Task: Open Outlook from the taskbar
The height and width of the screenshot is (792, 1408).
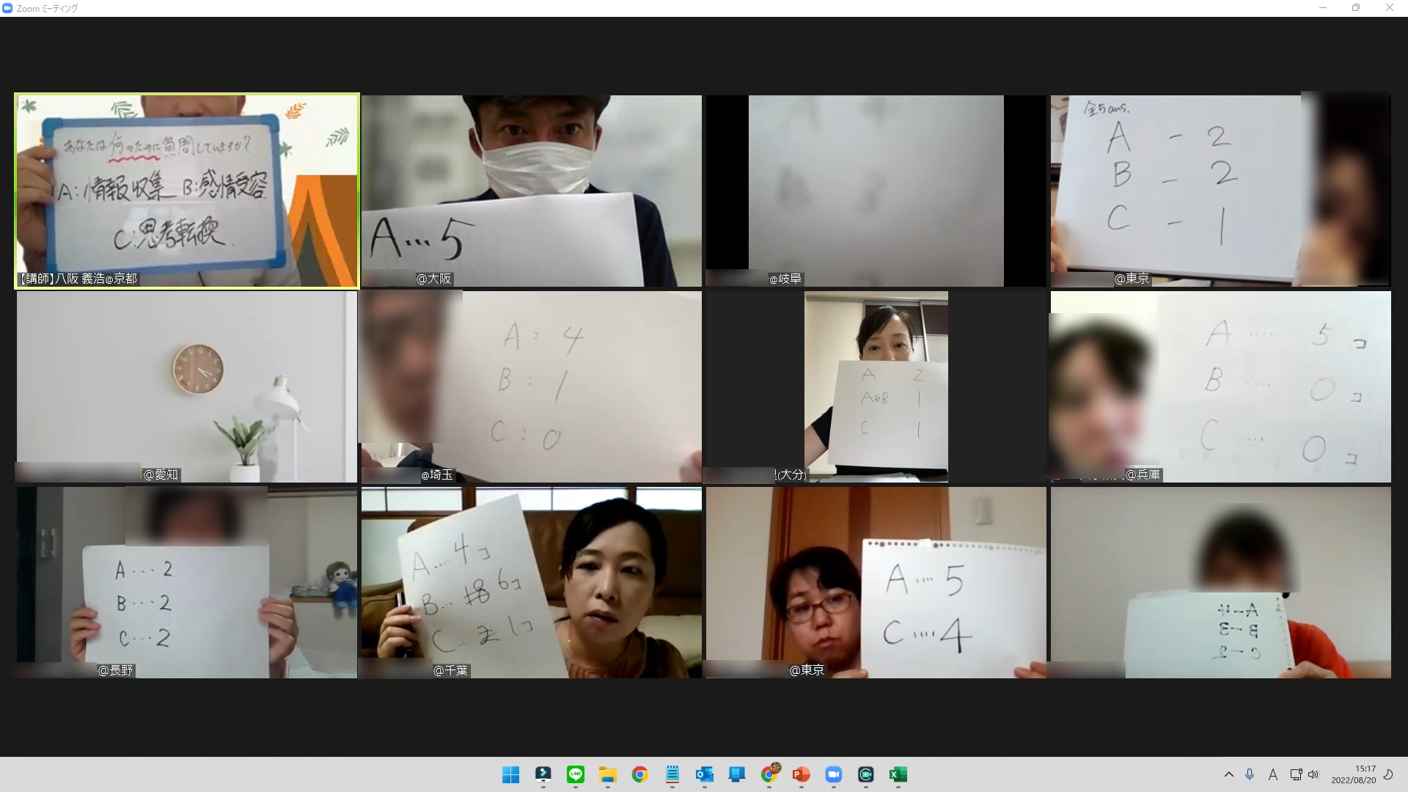Action: pos(704,774)
